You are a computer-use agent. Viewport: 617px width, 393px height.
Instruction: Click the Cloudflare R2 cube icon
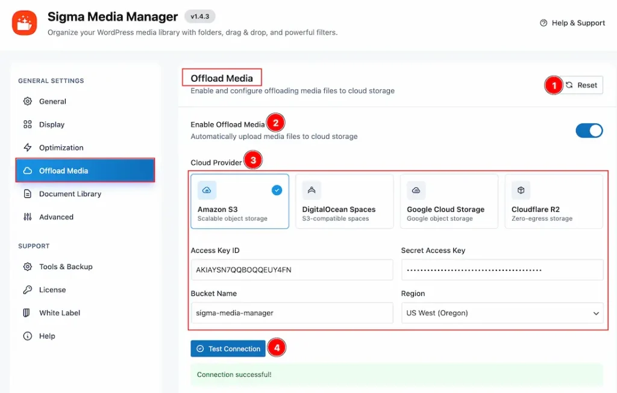(521, 190)
